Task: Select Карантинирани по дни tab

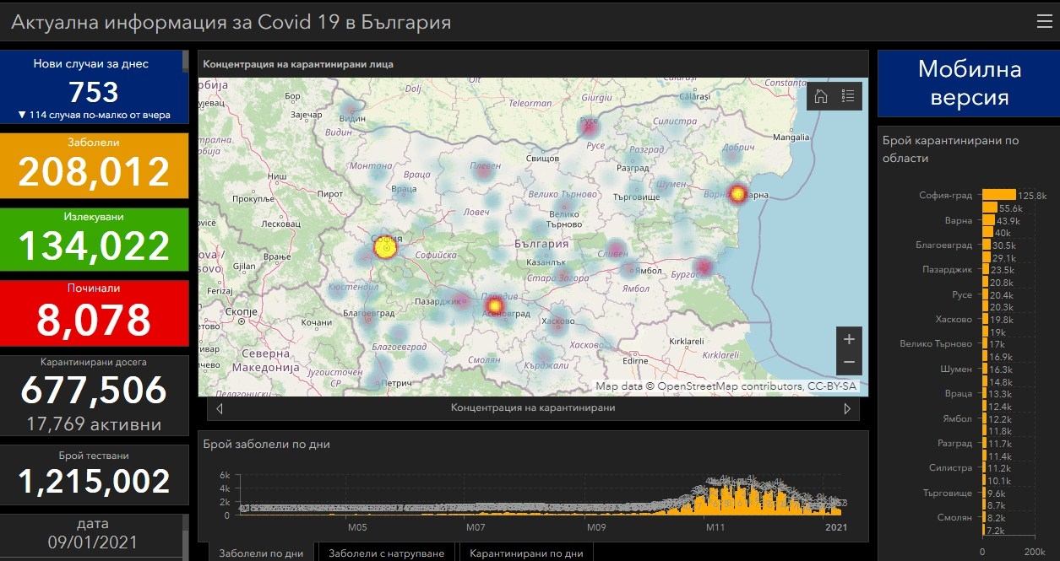Action: [525, 553]
